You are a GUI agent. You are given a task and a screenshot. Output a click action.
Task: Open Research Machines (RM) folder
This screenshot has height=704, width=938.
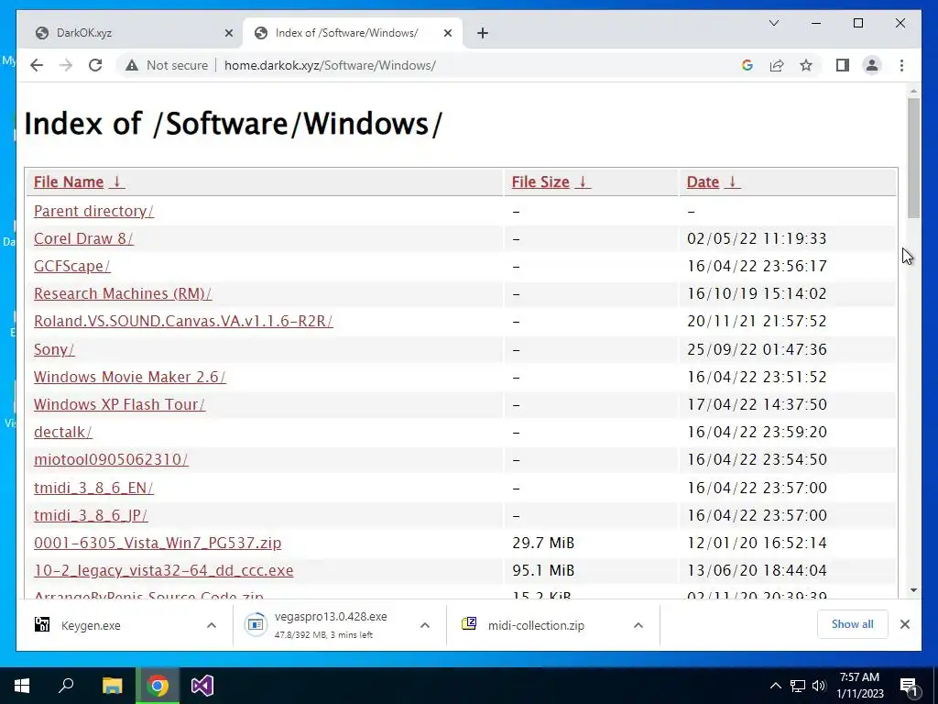point(123,294)
